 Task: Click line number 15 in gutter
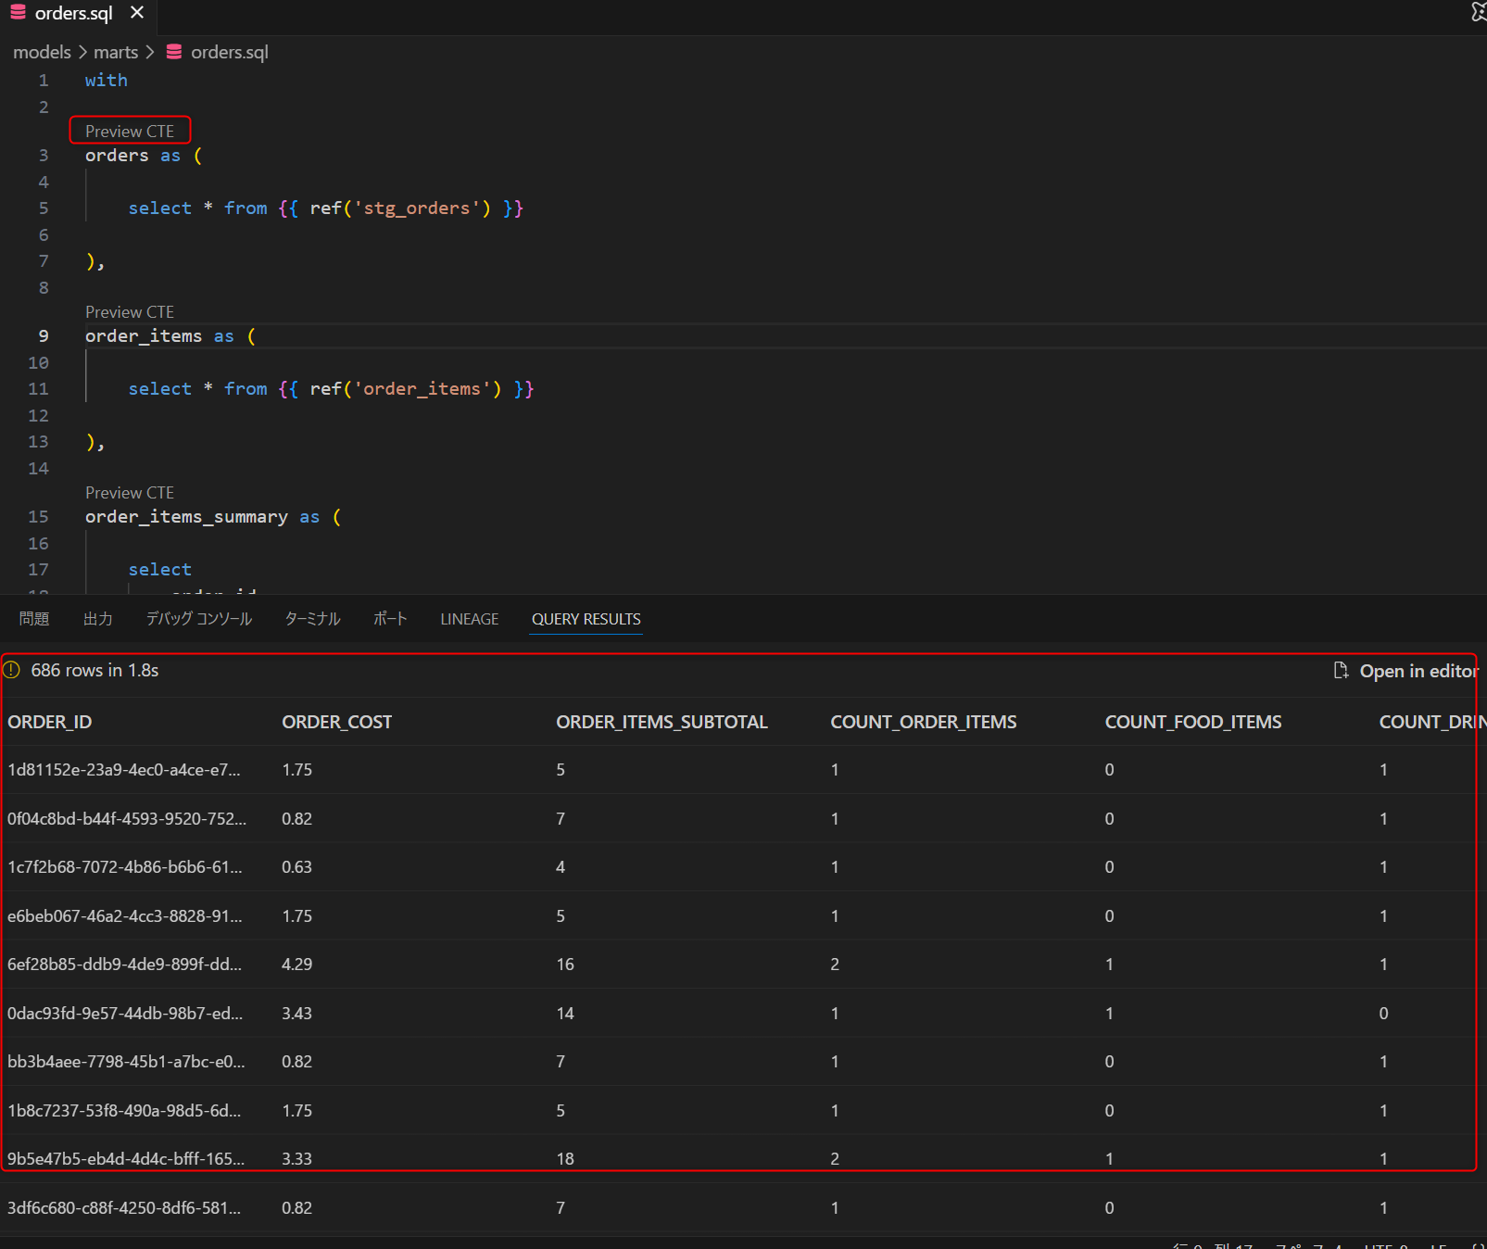point(38,517)
